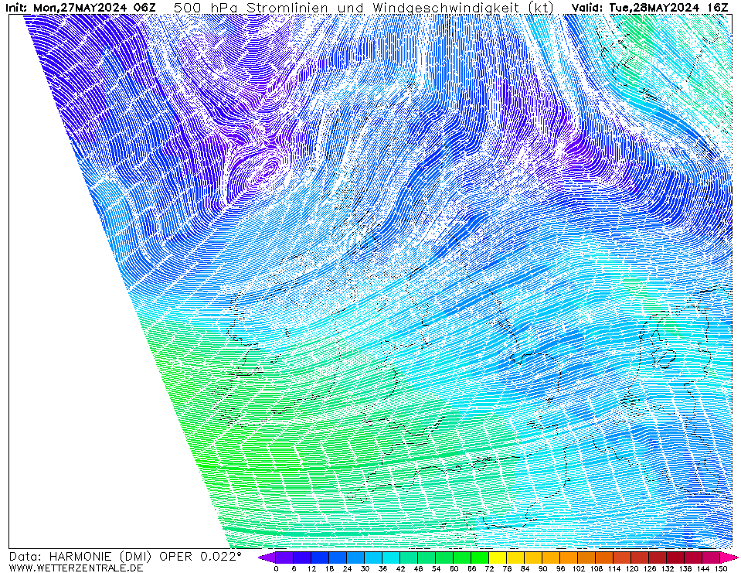The height and width of the screenshot is (573, 741).
Task: Click the purple left arrow end of color scale
Action: (267, 558)
